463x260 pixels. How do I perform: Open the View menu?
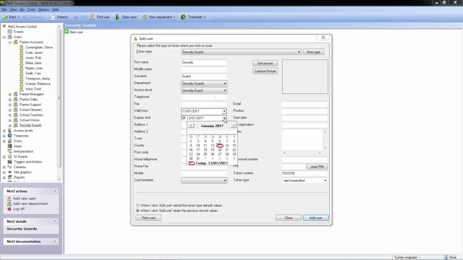click(x=13, y=9)
